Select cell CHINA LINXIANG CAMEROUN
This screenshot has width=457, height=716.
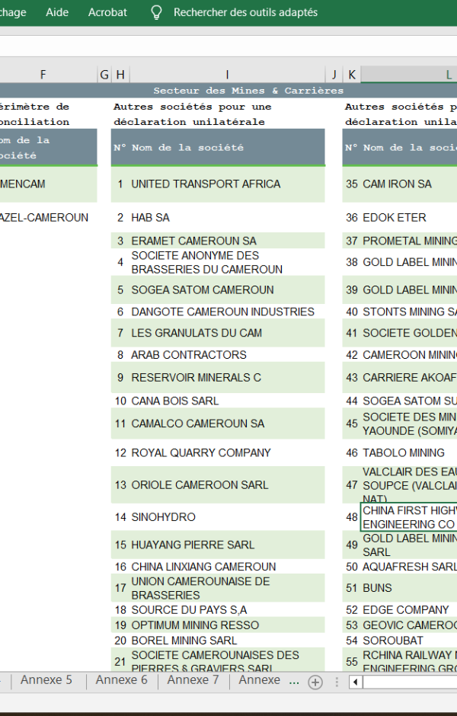point(228,566)
